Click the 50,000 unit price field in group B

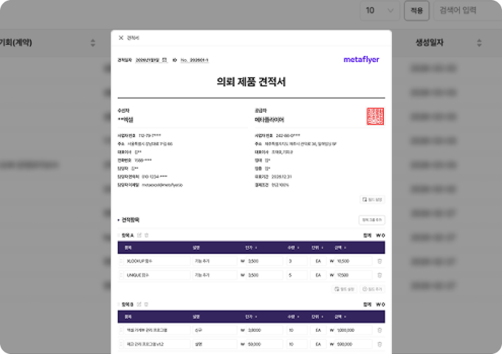(264, 344)
